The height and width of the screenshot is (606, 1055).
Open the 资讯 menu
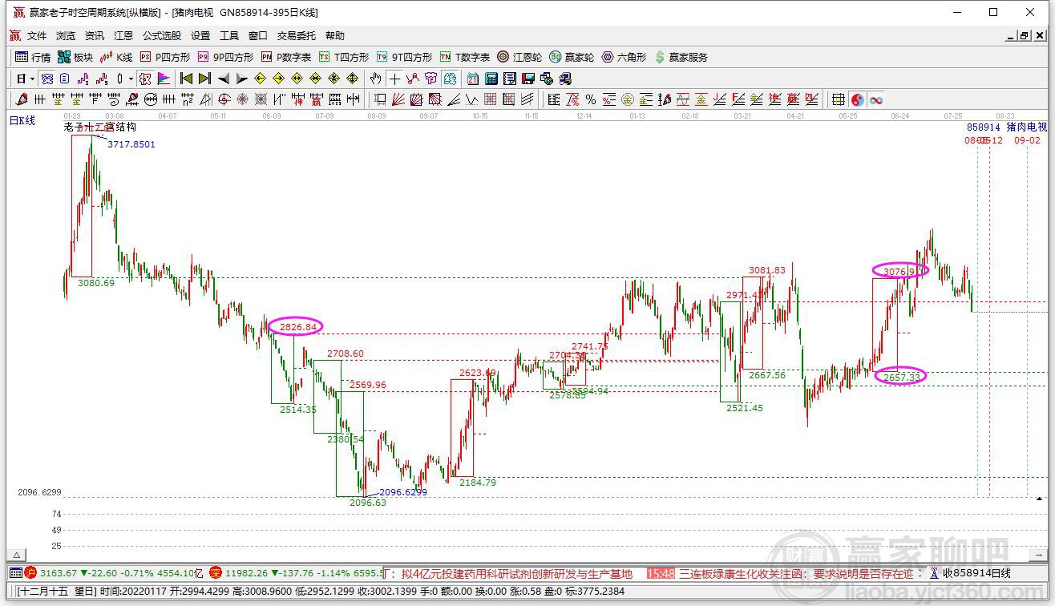pyautogui.click(x=95, y=36)
